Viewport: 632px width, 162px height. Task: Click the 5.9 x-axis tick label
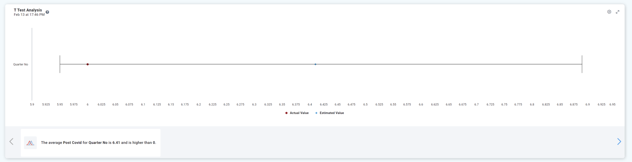[32, 104]
